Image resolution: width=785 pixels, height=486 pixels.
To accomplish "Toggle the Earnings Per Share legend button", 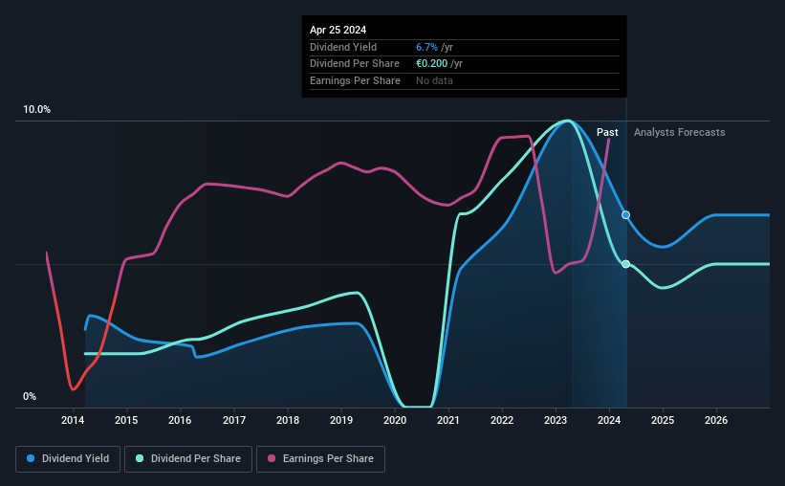I will [x=320, y=459].
